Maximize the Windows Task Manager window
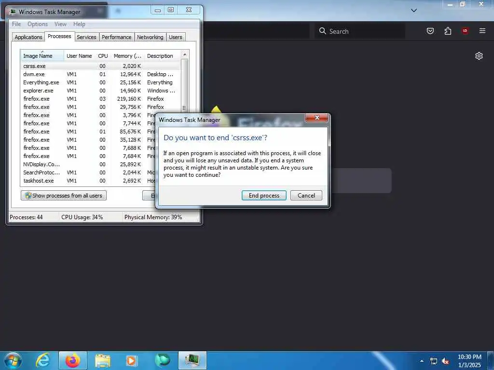494x370 pixels. click(x=171, y=10)
